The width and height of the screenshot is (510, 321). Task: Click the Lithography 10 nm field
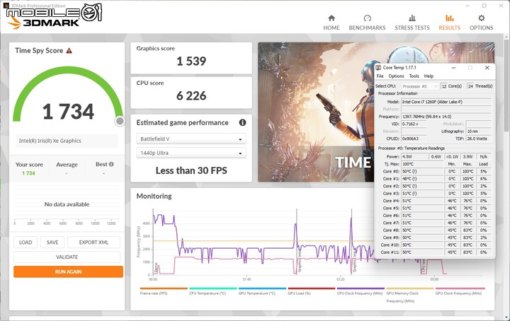click(478, 131)
